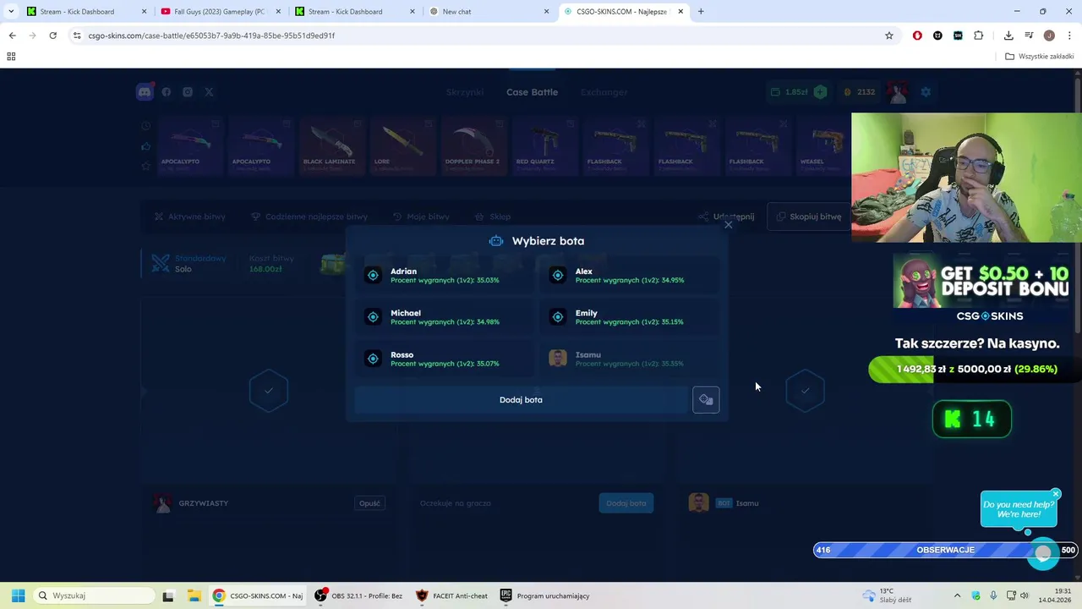The width and height of the screenshot is (1082, 609).
Task: Open the Windows Start menu
Action: point(18,595)
